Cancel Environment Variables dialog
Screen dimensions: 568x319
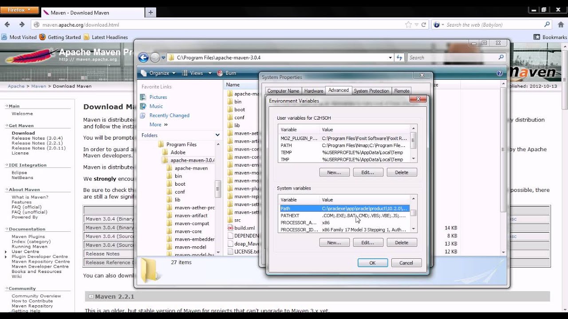[x=406, y=263]
